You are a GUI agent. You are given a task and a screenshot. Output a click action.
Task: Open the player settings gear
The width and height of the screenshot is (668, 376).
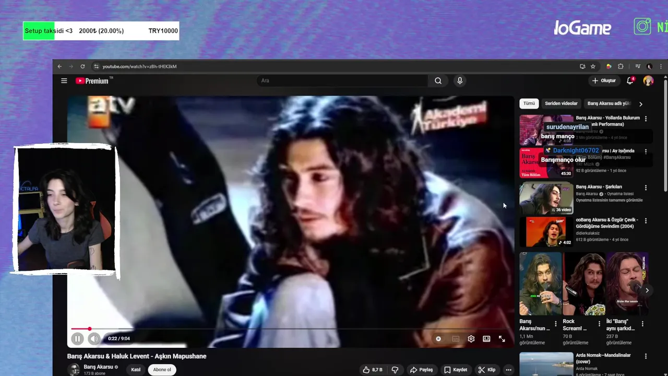click(471, 338)
